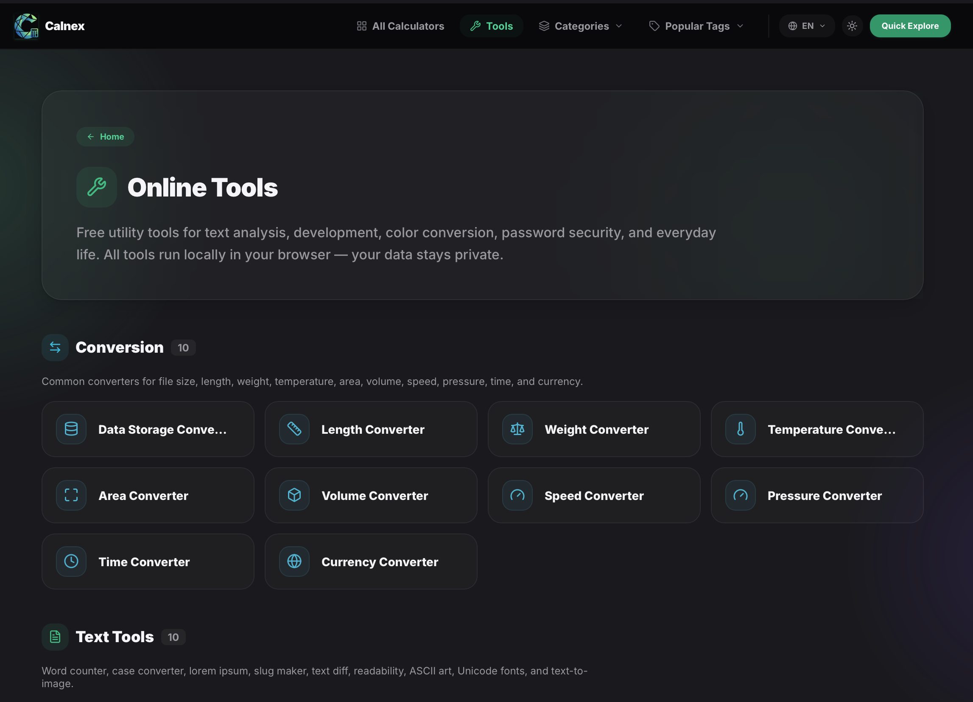The width and height of the screenshot is (973, 702).
Task: Open Speed Converter card title
Action: pyautogui.click(x=594, y=495)
